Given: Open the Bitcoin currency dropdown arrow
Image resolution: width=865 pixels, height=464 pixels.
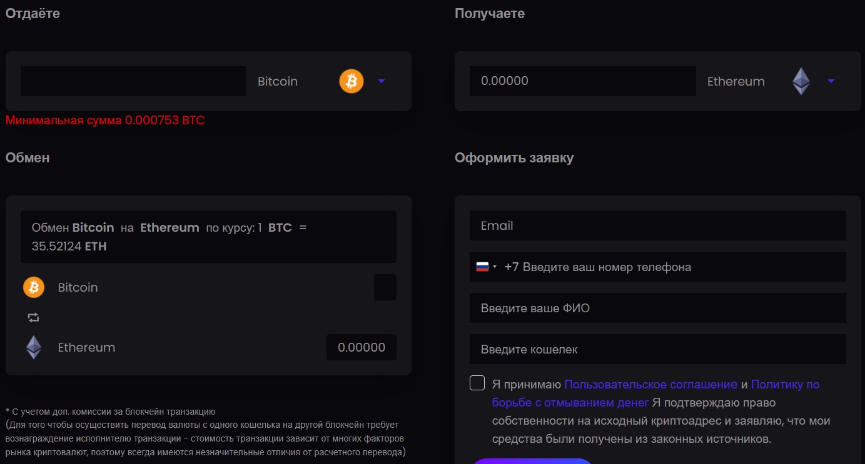Looking at the screenshot, I should (382, 81).
